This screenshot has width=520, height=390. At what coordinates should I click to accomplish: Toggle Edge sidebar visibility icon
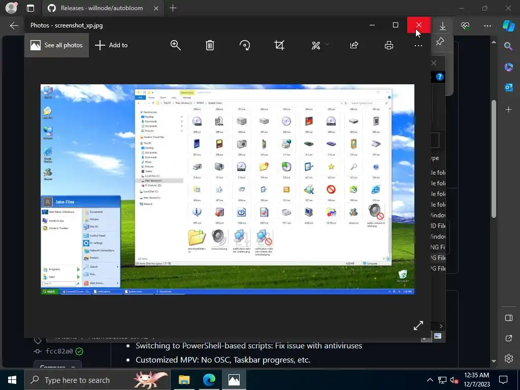(x=508, y=318)
